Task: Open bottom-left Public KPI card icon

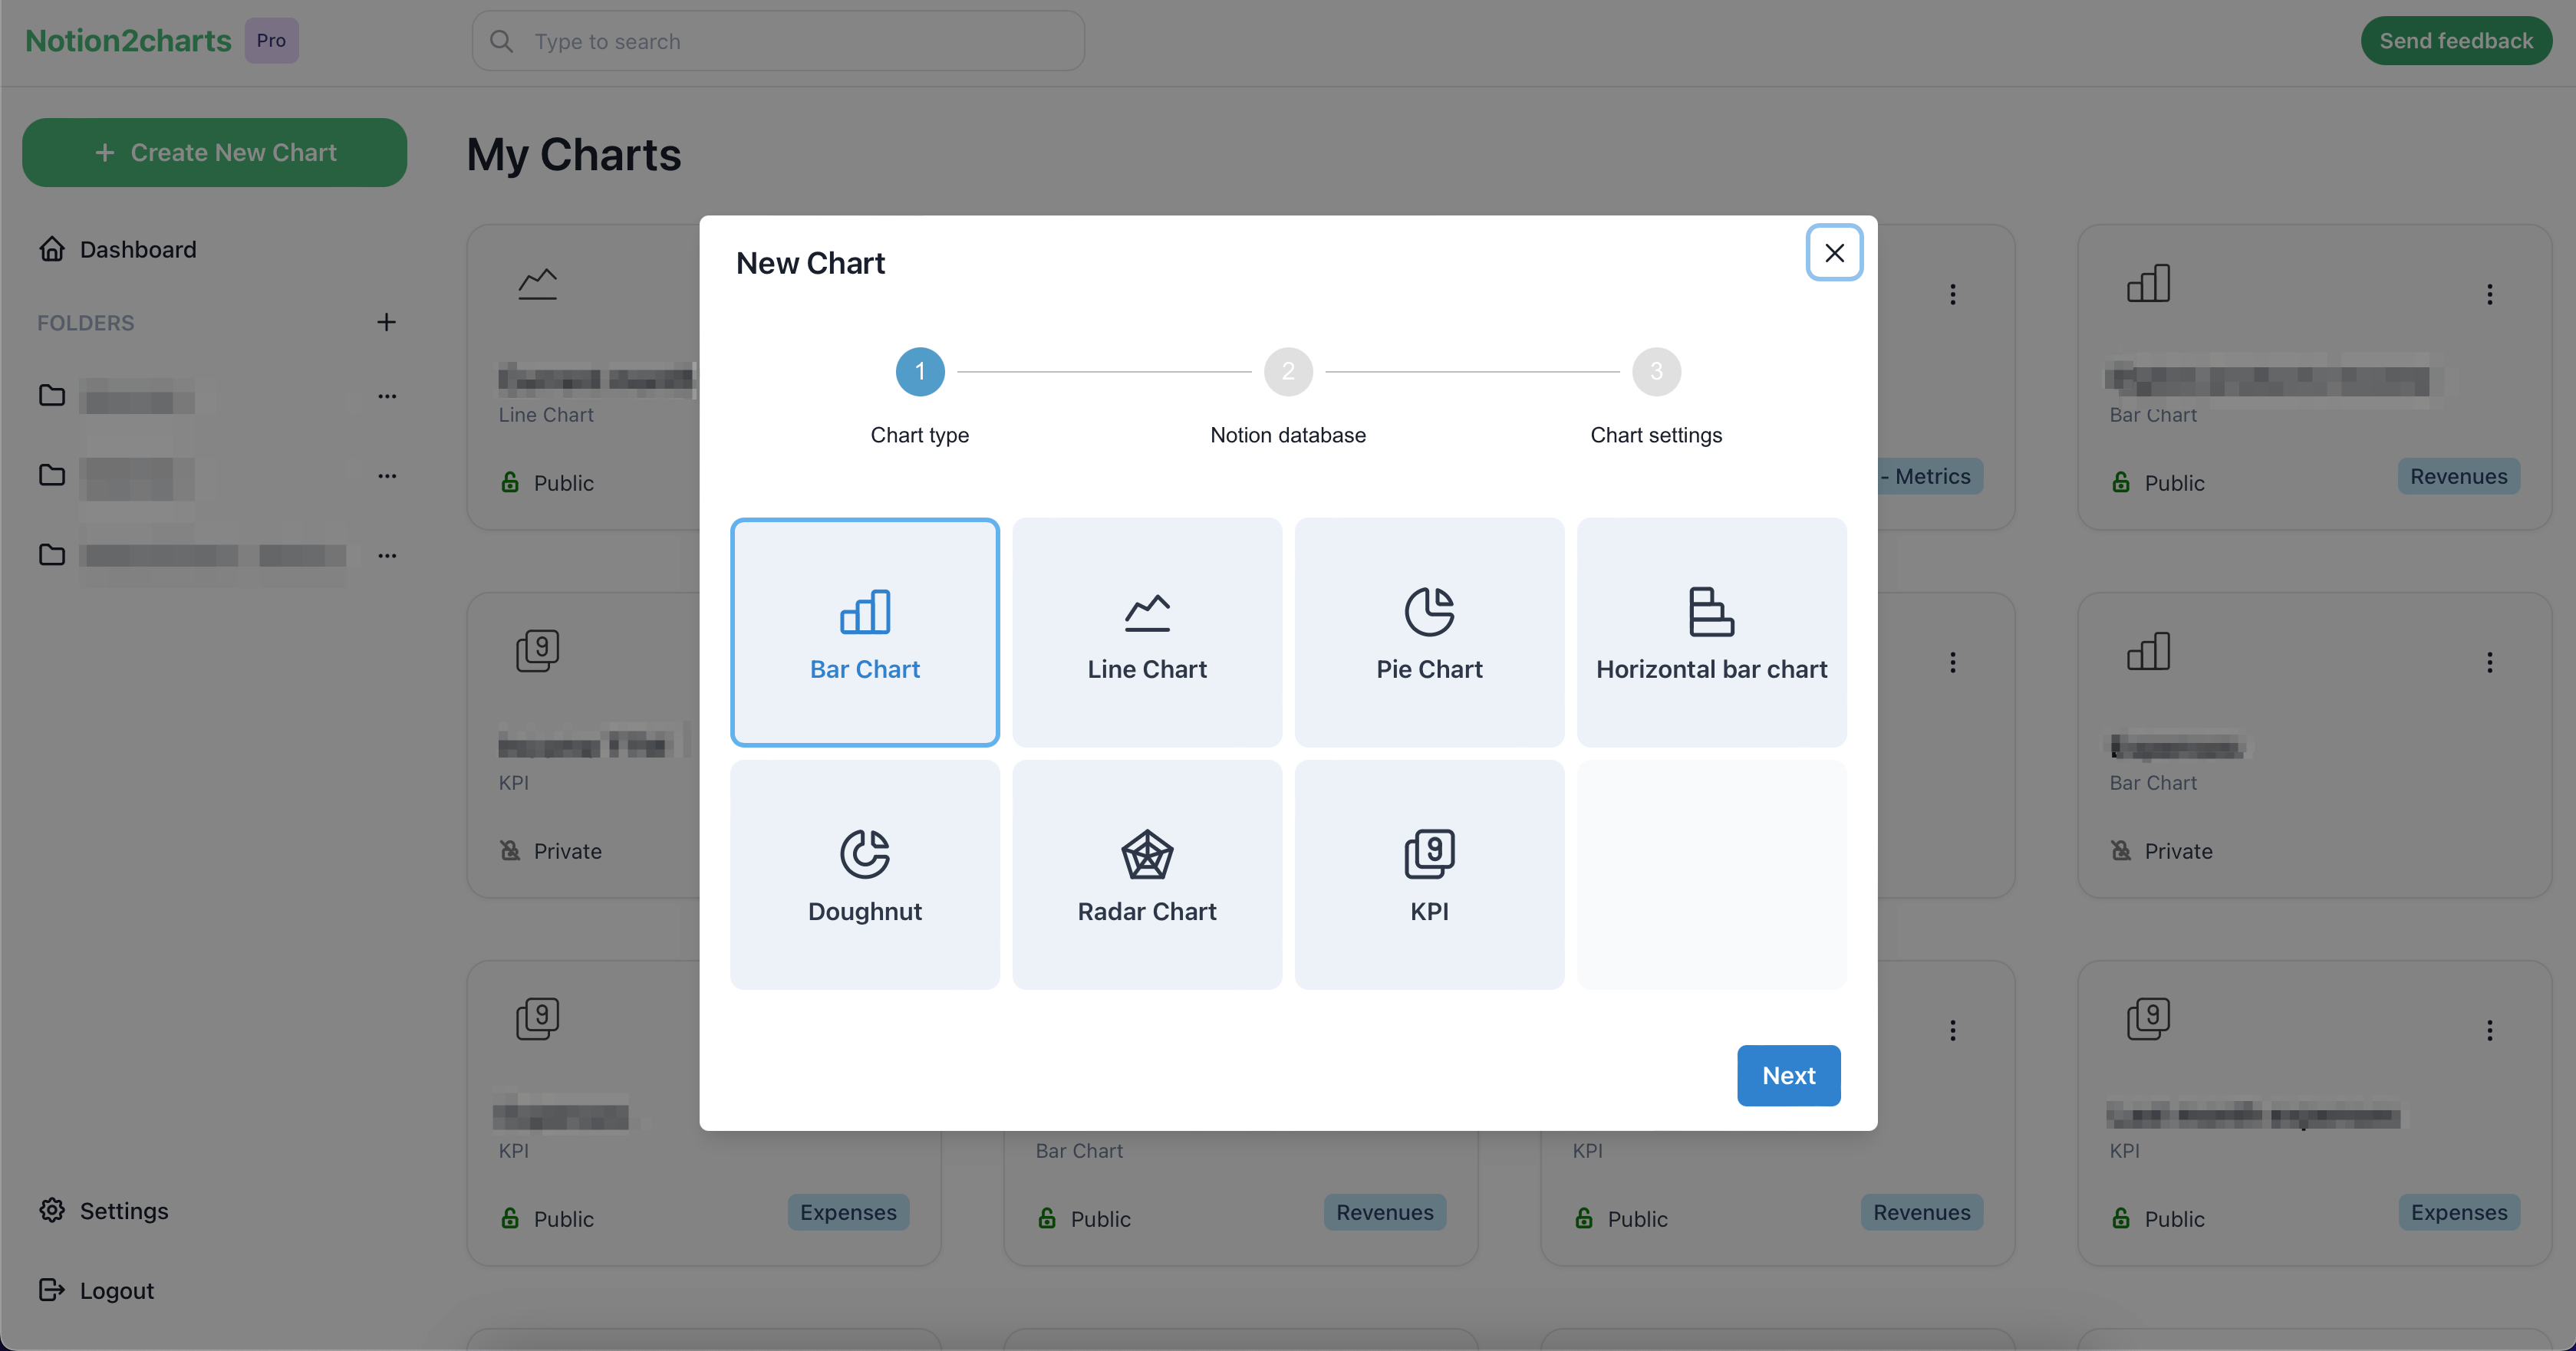Action: click(x=537, y=1019)
